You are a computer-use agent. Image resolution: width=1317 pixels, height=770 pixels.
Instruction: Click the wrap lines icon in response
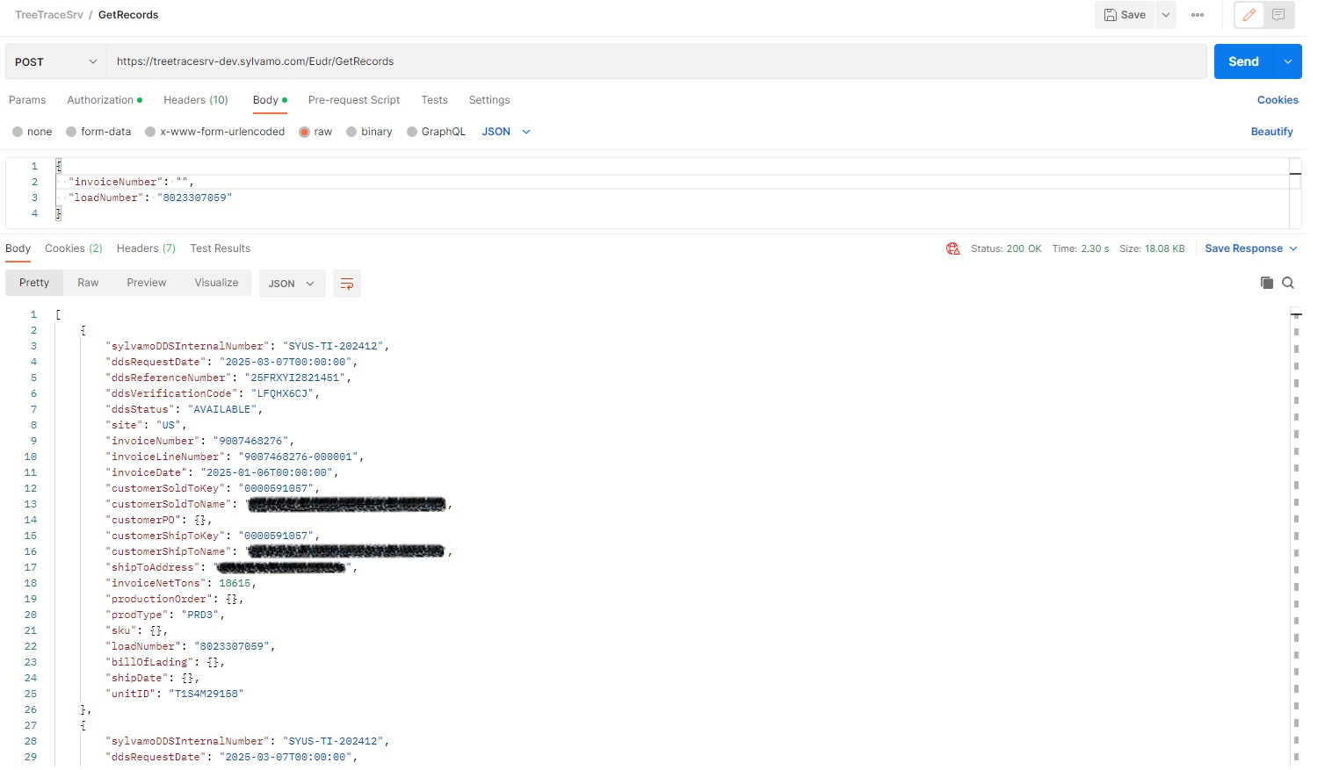tap(347, 284)
